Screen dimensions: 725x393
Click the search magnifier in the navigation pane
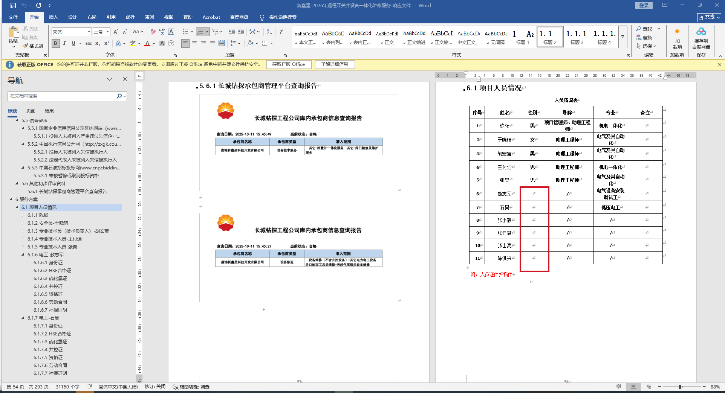(119, 96)
